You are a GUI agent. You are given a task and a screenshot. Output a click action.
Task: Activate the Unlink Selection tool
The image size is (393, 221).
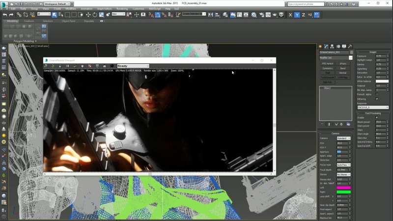(x=26, y=15)
